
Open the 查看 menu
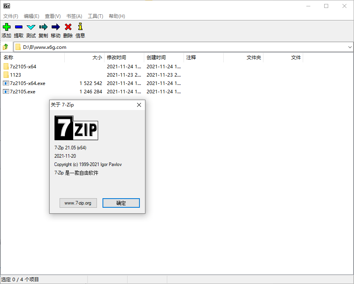tap(52, 16)
